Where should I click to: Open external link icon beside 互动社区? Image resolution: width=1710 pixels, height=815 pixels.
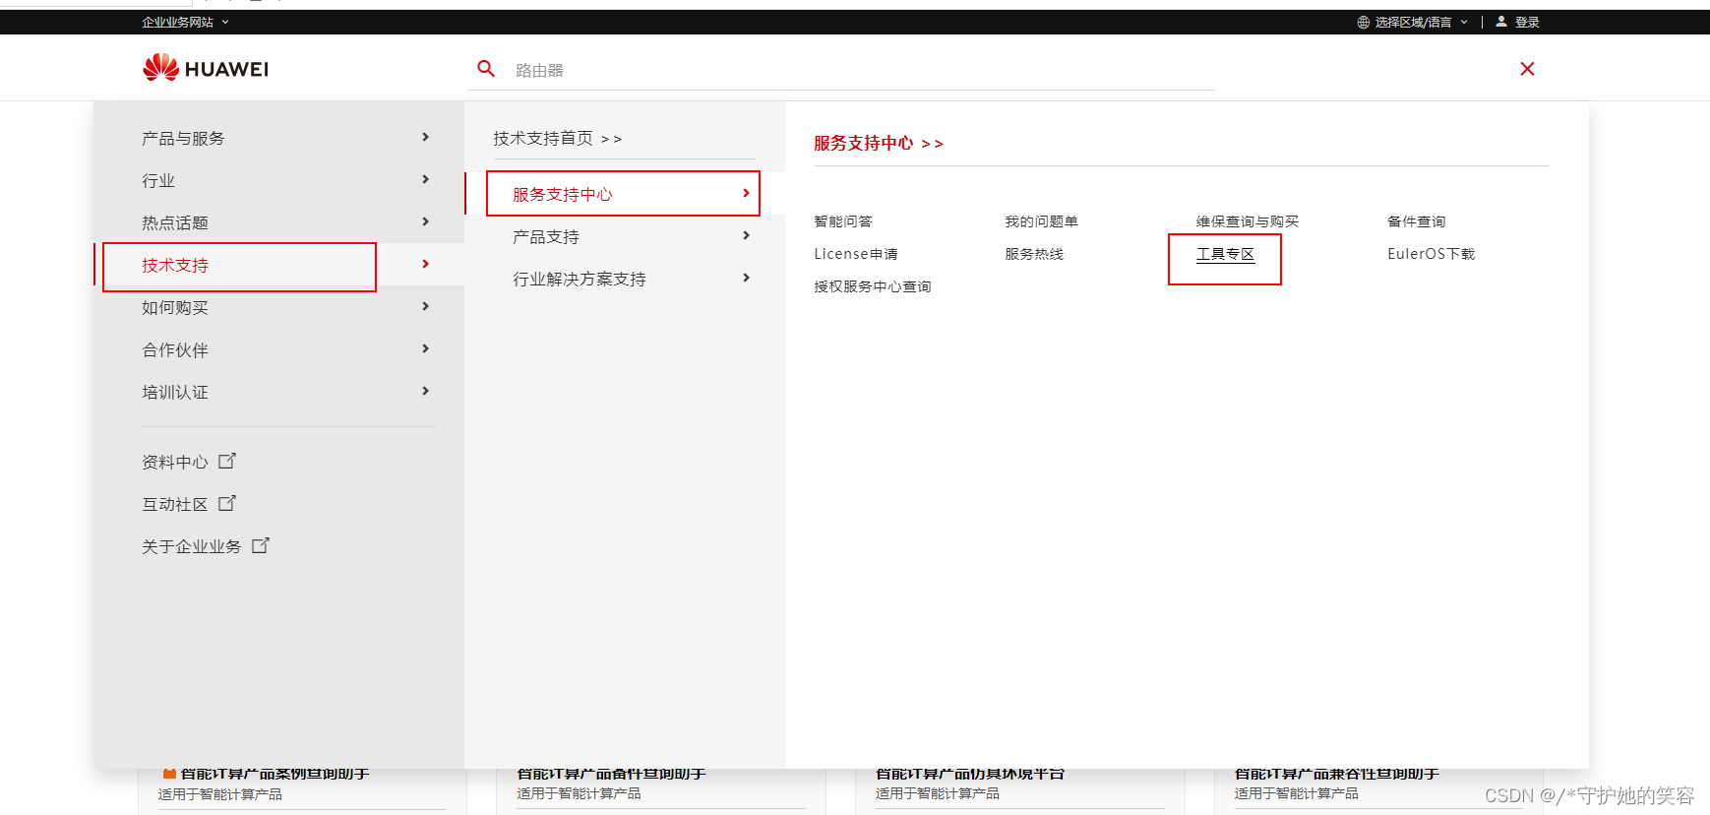pyautogui.click(x=227, y=503)
